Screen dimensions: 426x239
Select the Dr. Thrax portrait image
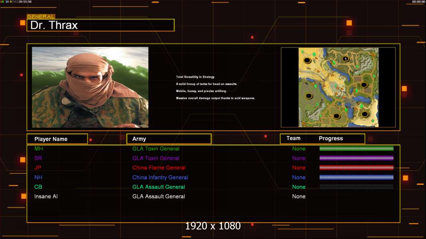click(90, 87)
